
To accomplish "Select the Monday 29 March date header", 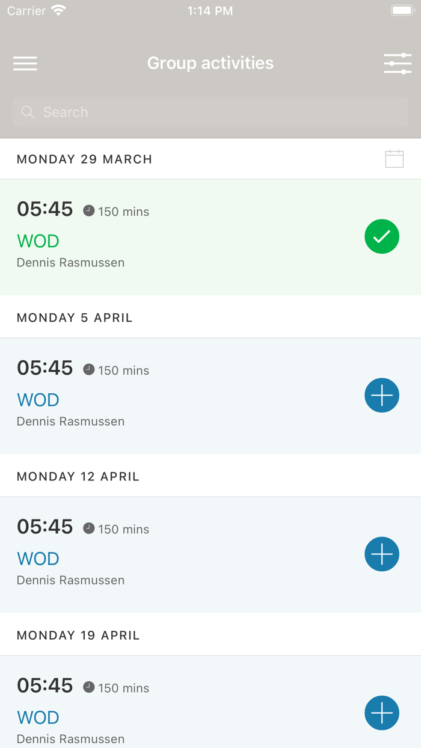I will 84,159.
